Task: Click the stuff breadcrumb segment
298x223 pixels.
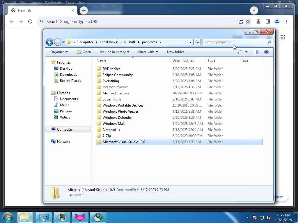Action: (x=132, y=42)
